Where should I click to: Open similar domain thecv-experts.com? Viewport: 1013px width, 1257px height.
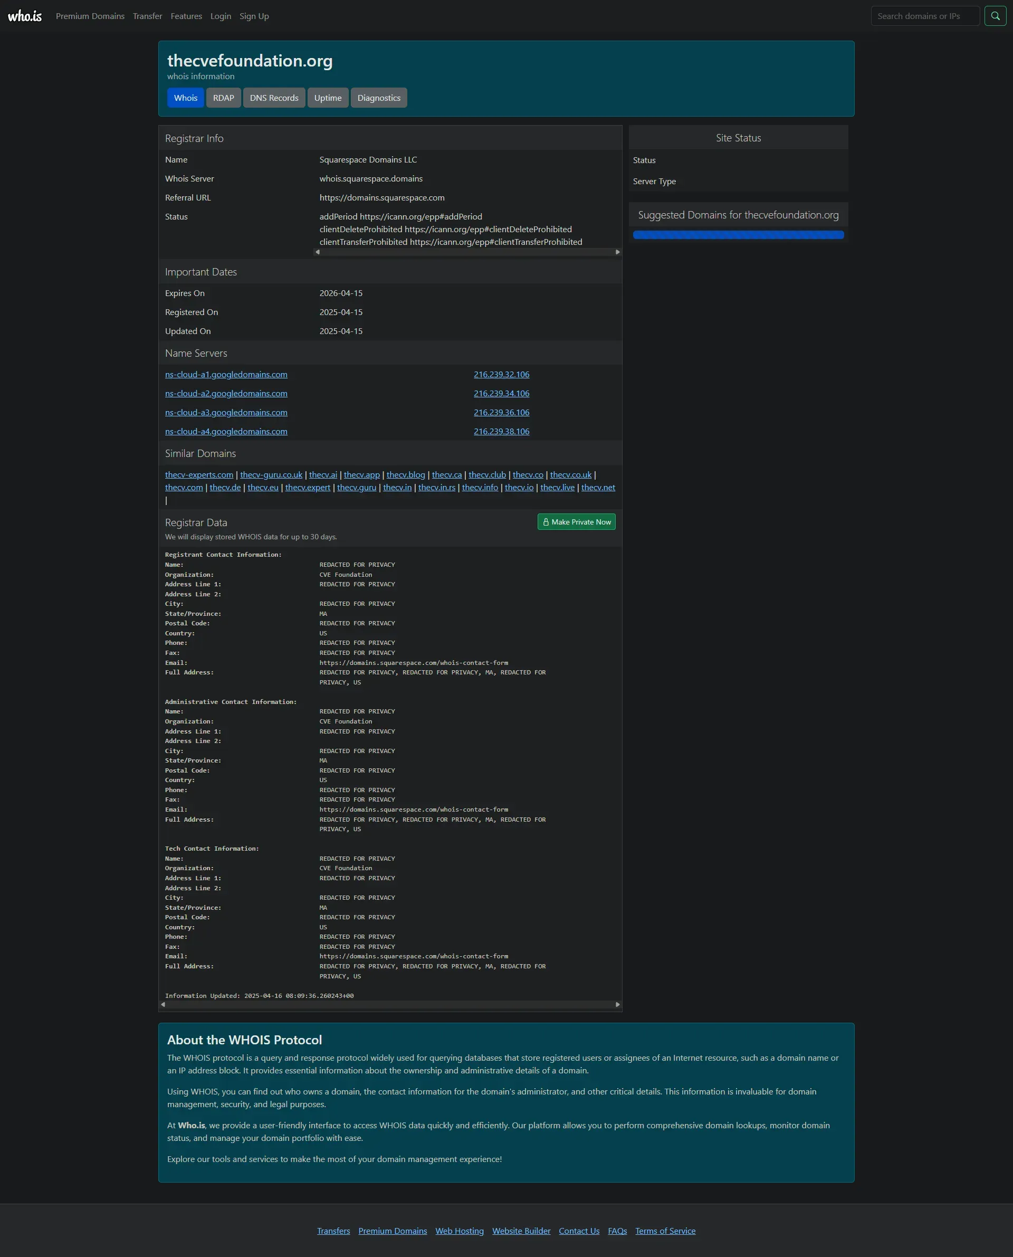tap(199, 475)
